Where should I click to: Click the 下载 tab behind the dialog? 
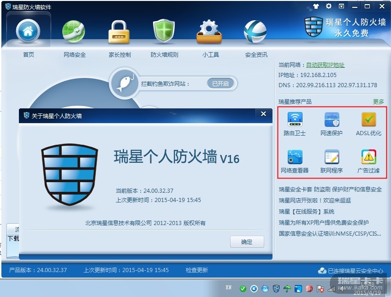click(13, 238)
